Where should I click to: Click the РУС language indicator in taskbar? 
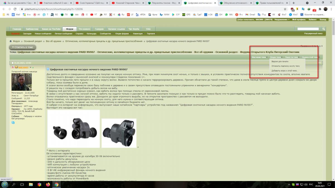(x=311, y=184)
